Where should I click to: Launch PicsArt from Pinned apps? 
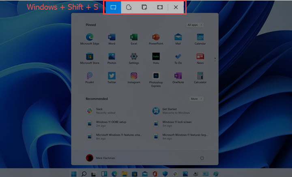[90, 78]
